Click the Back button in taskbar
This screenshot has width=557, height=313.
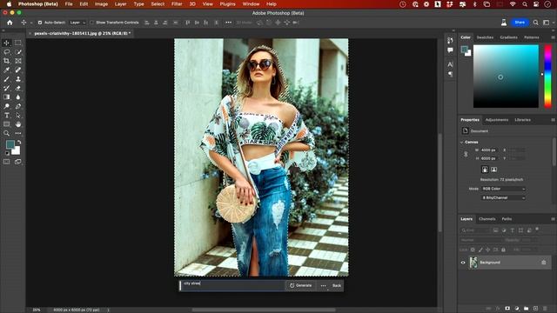click(x=337, y=286)
